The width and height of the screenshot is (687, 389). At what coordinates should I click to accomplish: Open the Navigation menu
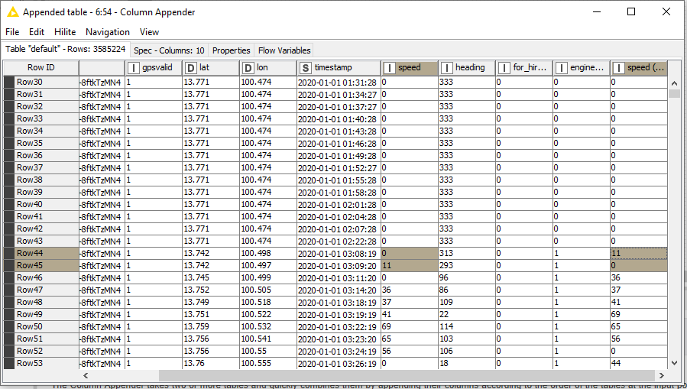108,32
